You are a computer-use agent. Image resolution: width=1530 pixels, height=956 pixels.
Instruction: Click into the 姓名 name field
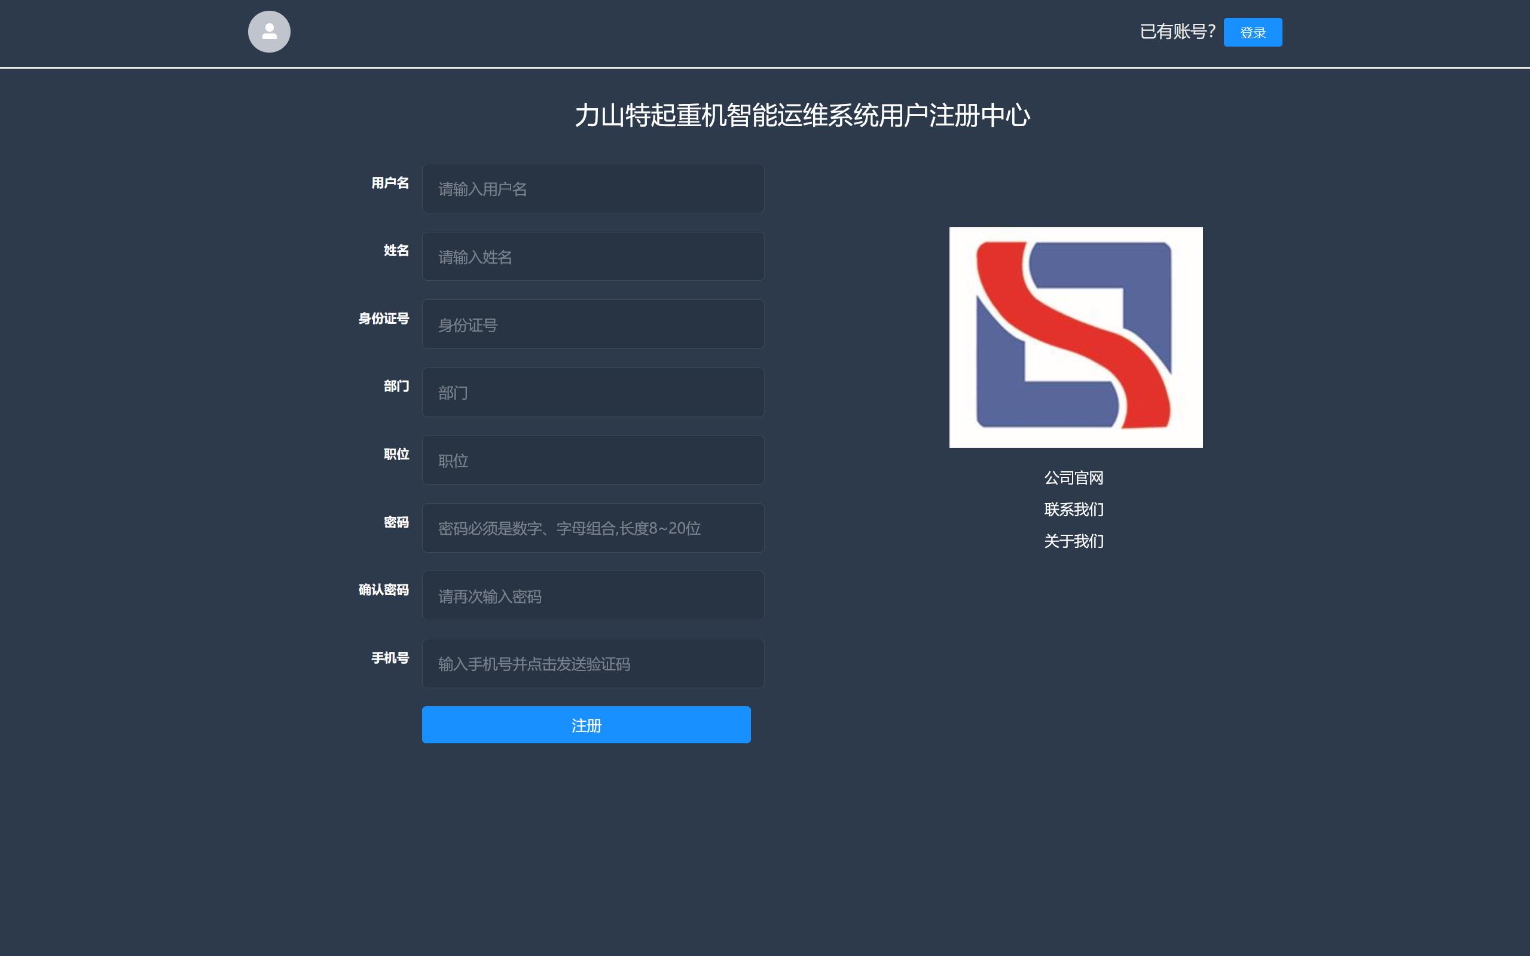(593, 256)
